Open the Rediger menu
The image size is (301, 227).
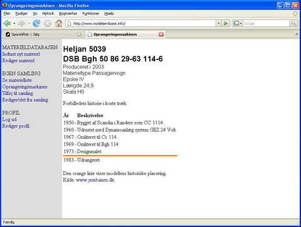[x=21, y=14]
